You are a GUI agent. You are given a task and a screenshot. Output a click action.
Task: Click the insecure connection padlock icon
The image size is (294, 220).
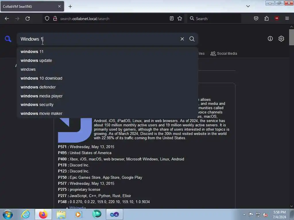(x=55, y=18)
